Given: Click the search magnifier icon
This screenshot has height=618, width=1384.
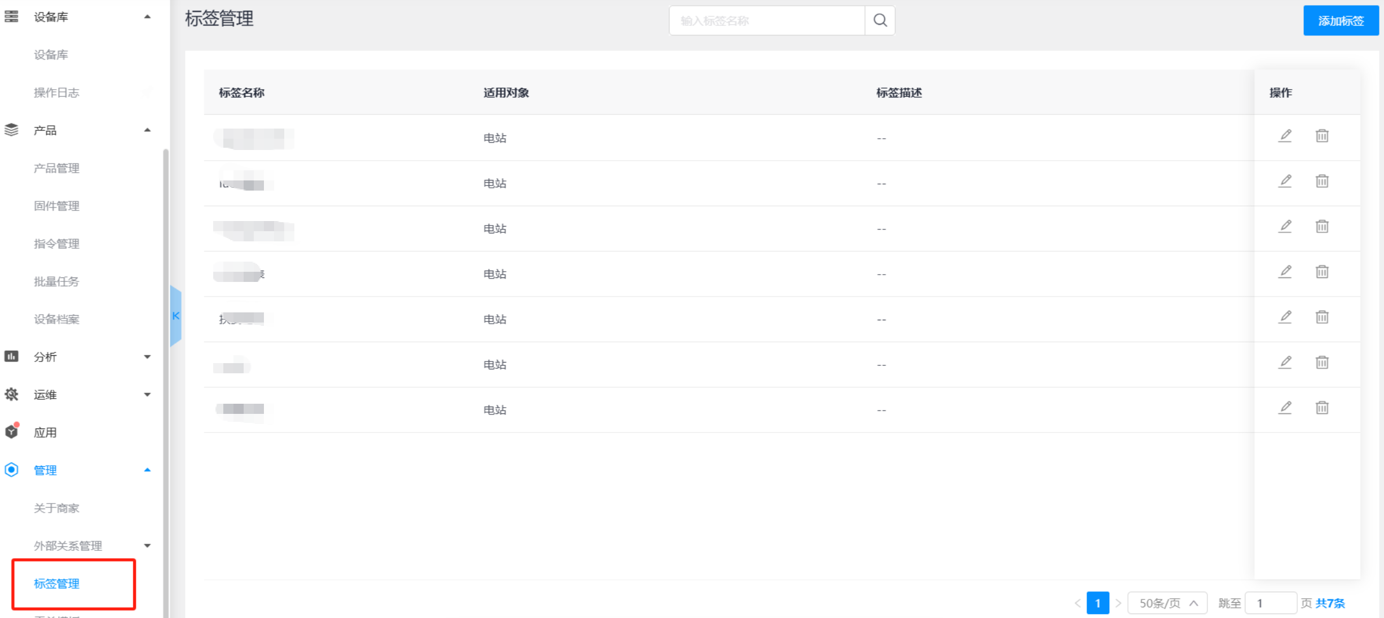Looking at the screenshot, I should (880, 21).
